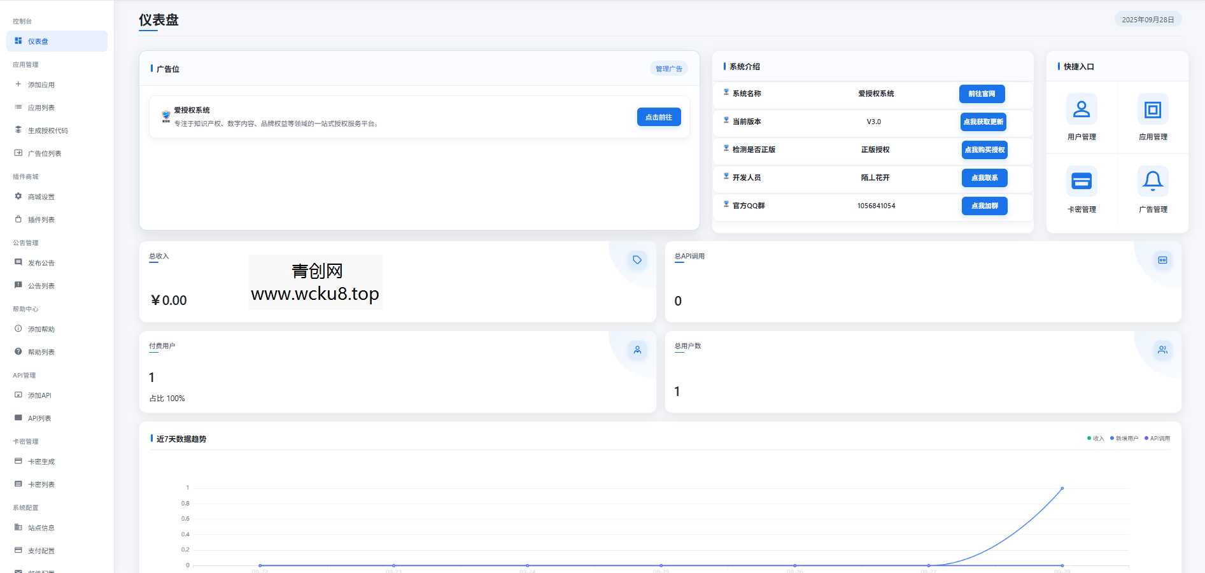Click the tag icon on 总收入 card
The height and width of the screenshot is (573, 1205).
tap(637, 260)
